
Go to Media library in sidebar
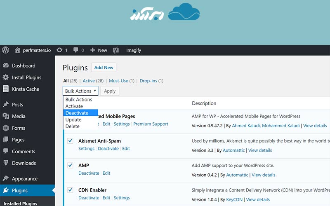[x=19, y=116]
